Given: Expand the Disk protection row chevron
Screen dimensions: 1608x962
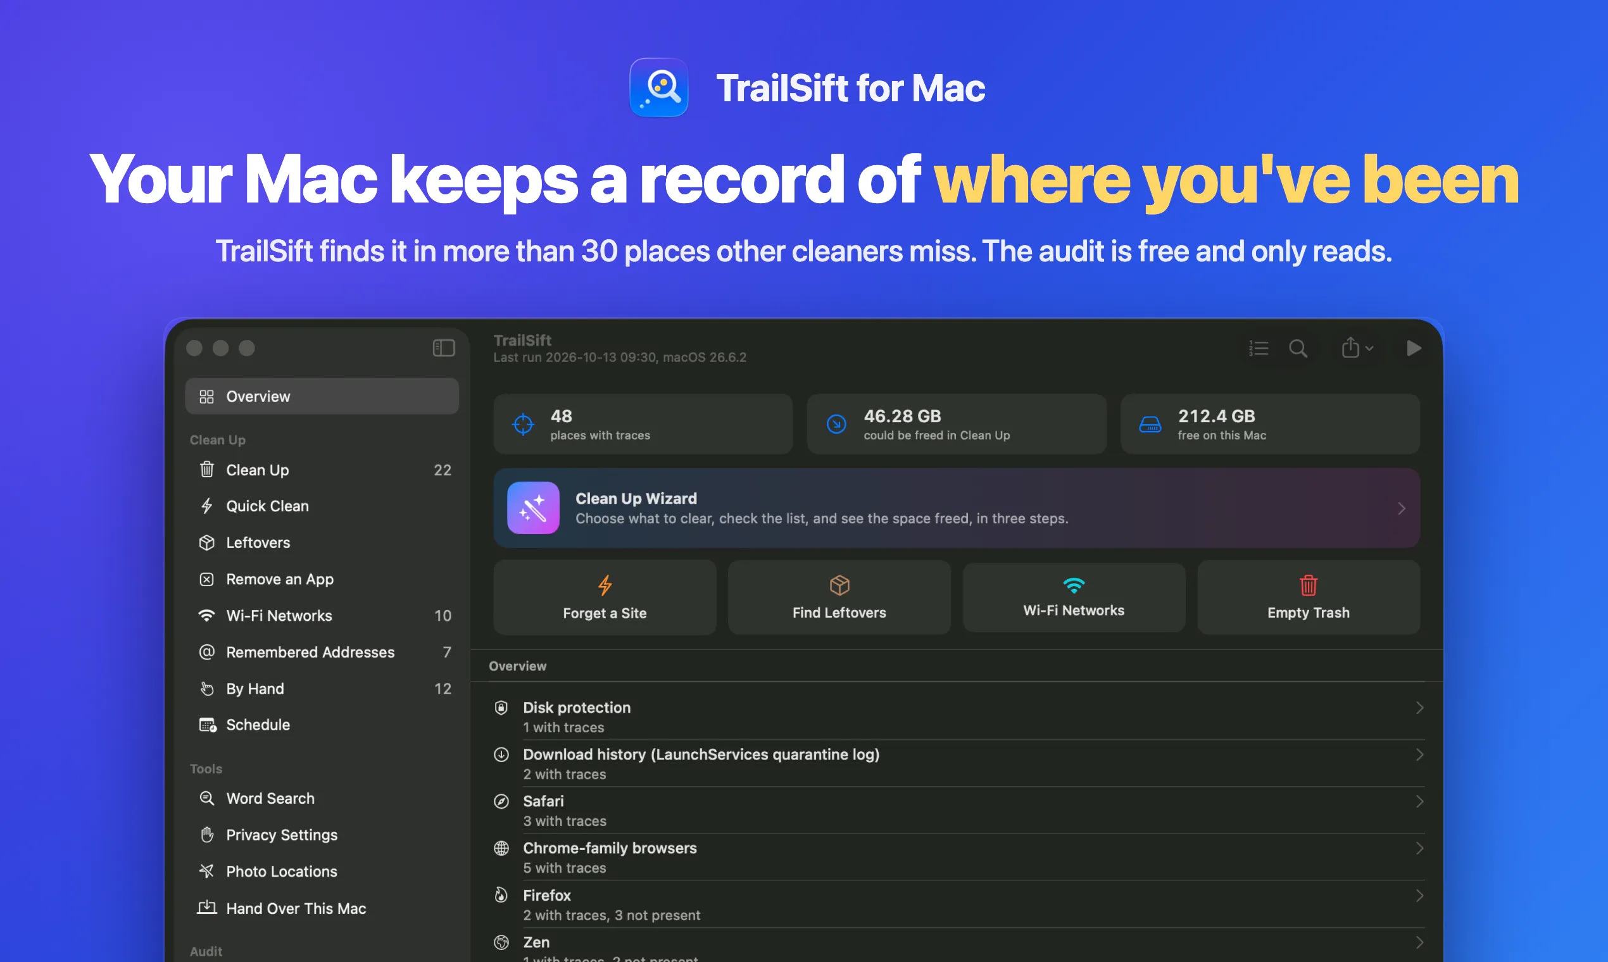Looking at the screenshot, I should [1419, 708].
